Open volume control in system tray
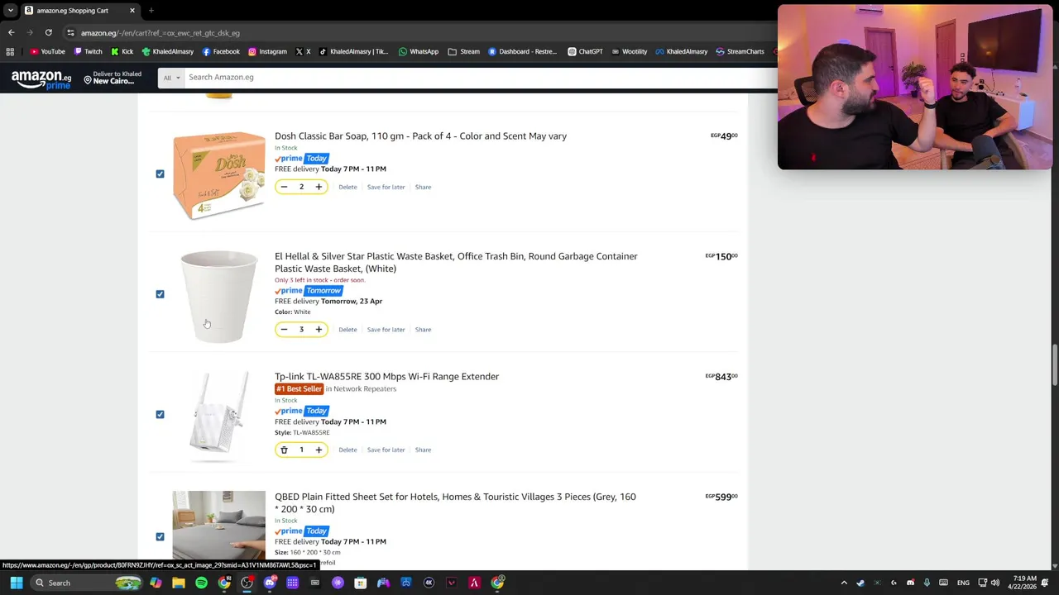The width and height of the screenshot is (1059, 595). pos(994,583)
